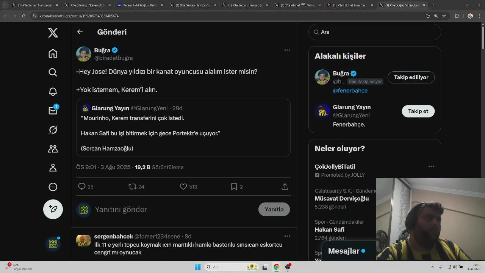Viewport: 485px width, 273px height.
Task: Open the Chrome profile avatar
Action: click(470, 16)
